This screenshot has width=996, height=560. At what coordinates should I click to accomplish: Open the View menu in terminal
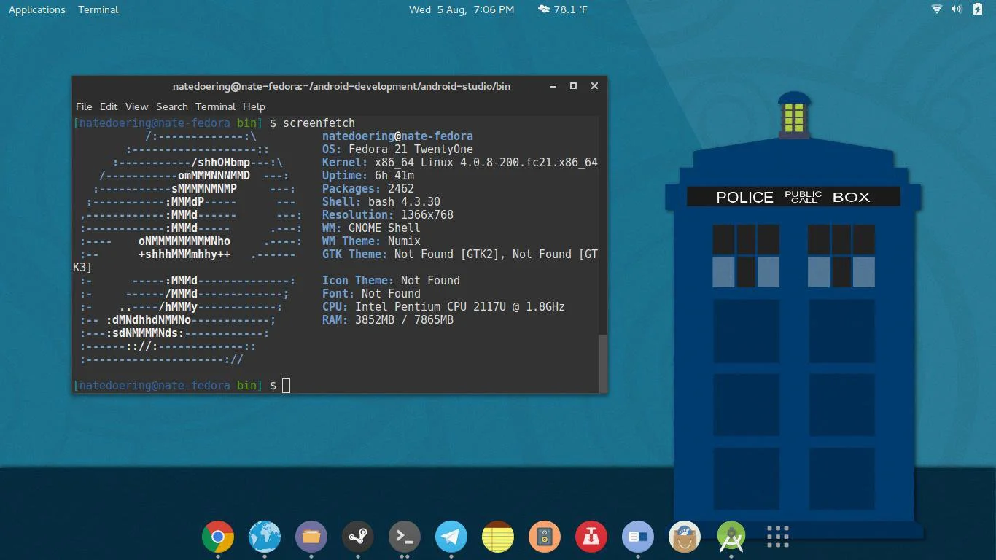pyautogui.click(x=136, y=106)
